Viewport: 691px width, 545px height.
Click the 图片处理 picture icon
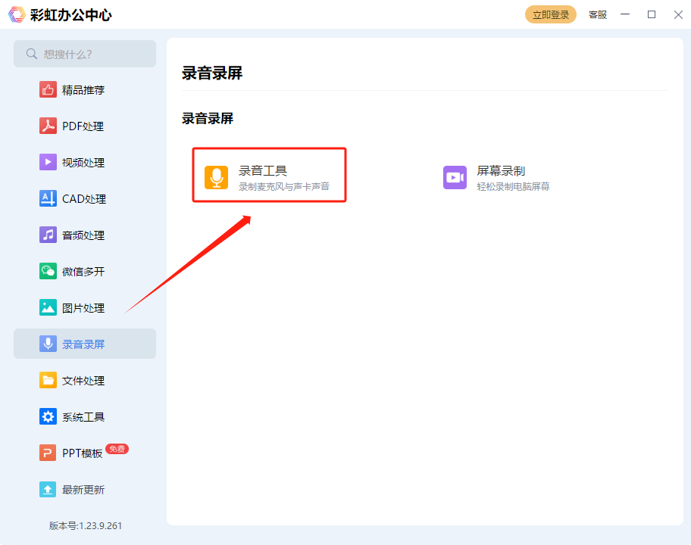pyautogui.click(x=48, y=307)
